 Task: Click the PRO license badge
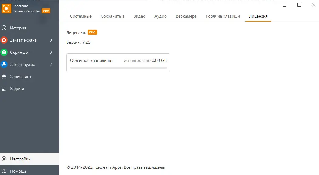pyautogui.click(x=92, y=32)
